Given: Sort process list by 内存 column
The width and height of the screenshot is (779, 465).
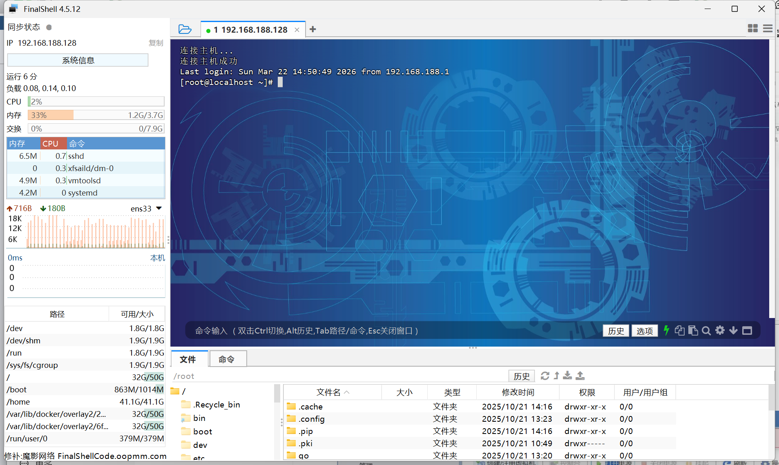Looking at the screenshot, I should tap(23, 144).
